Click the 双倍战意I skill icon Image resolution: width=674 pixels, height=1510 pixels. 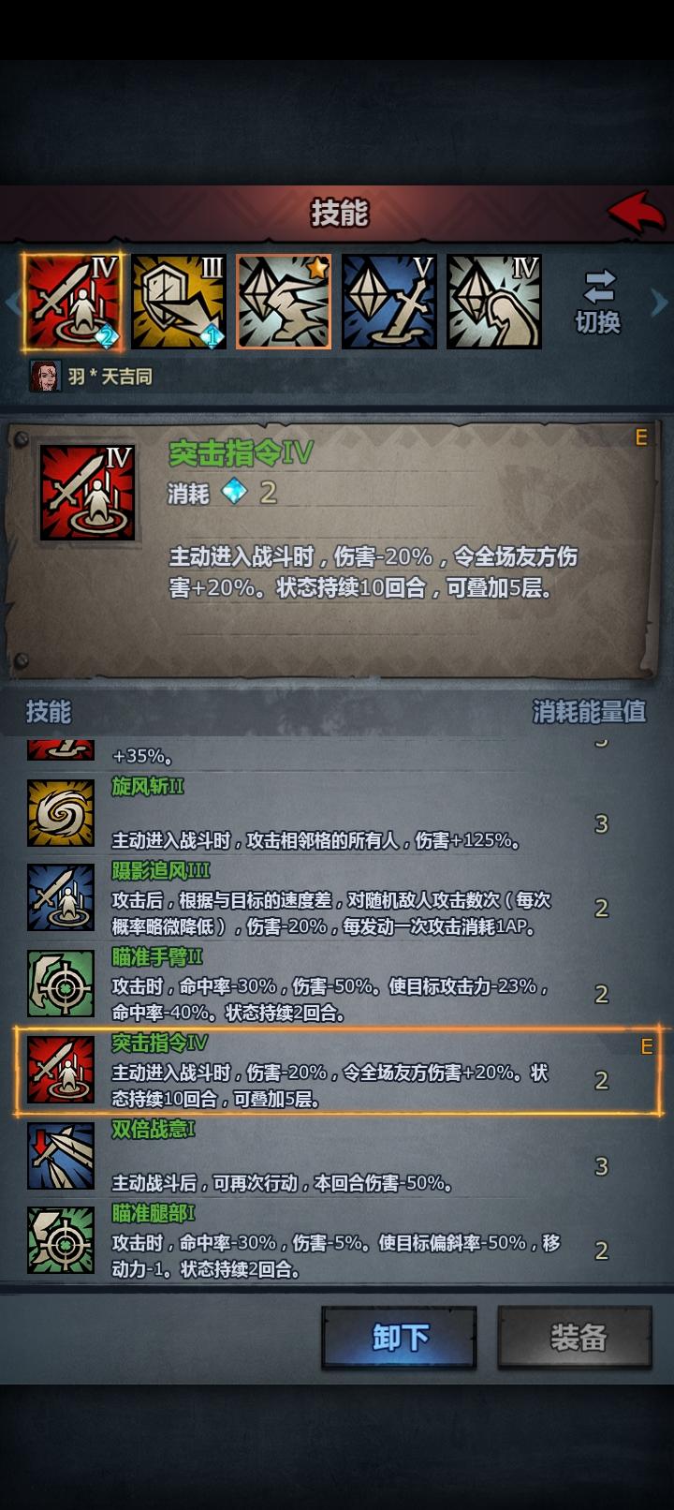tap(61, 1156)
